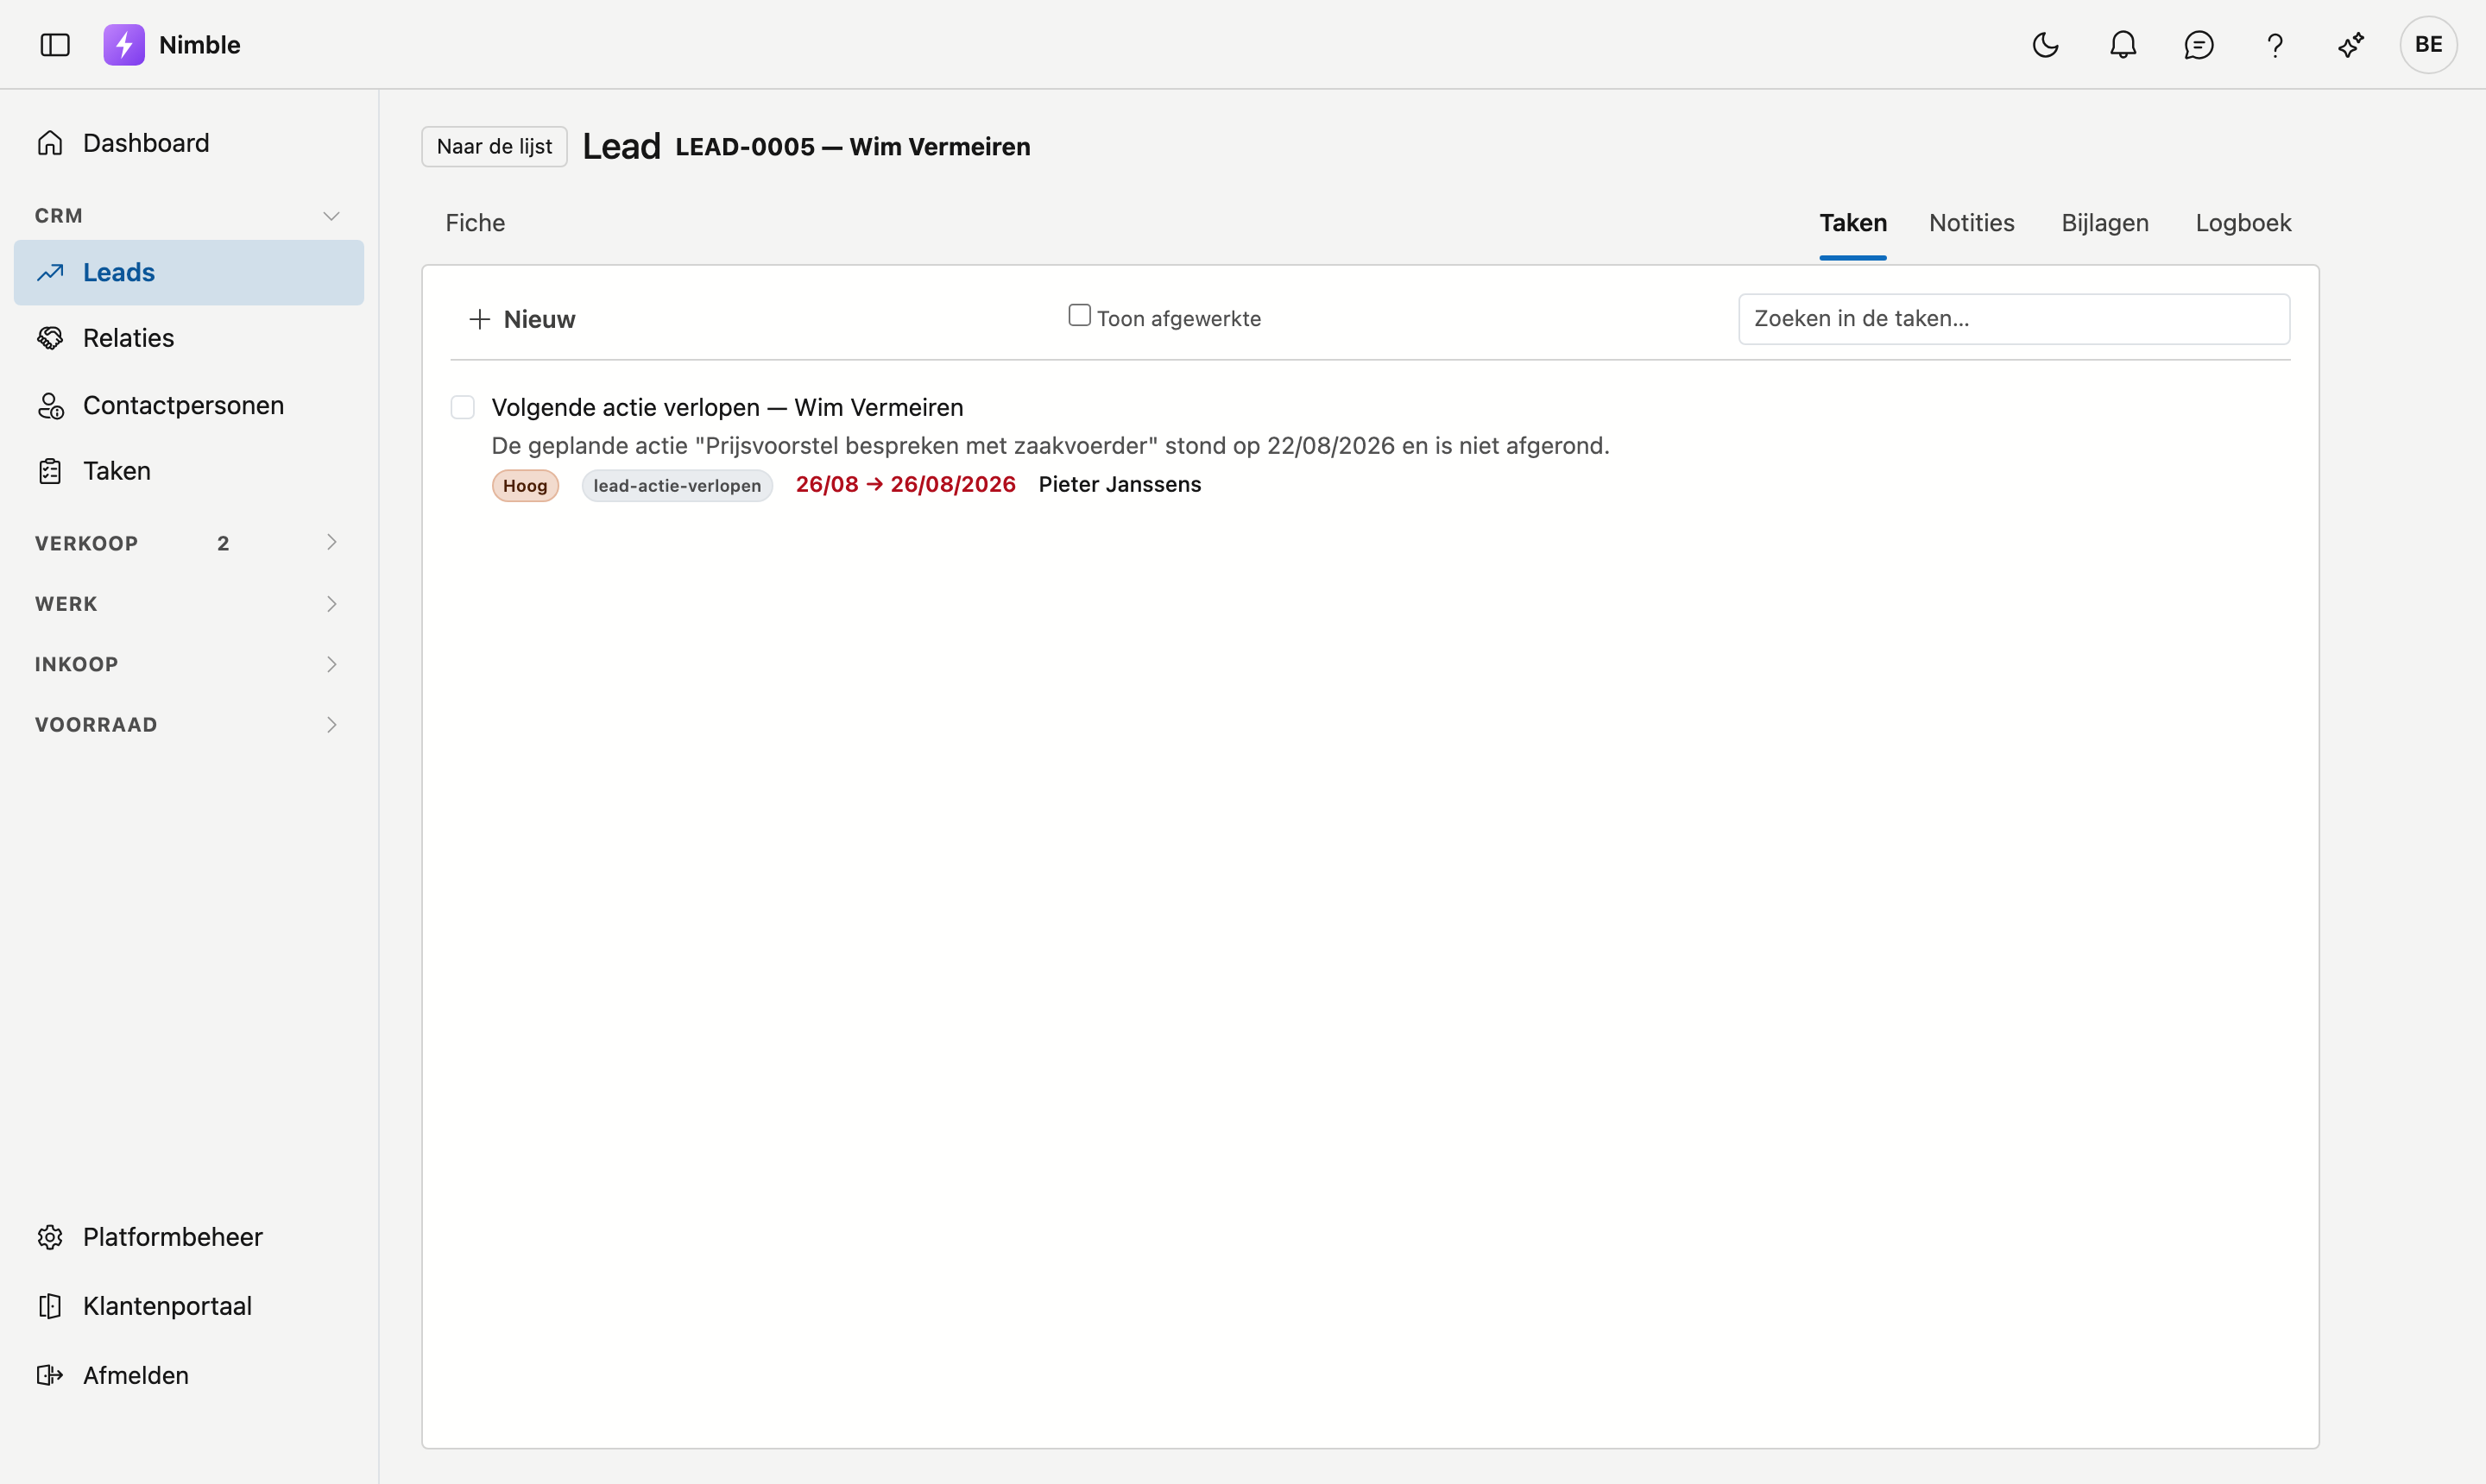
Task: Open Platformbeheer settings gear
Action: [x=50, y=1237]
